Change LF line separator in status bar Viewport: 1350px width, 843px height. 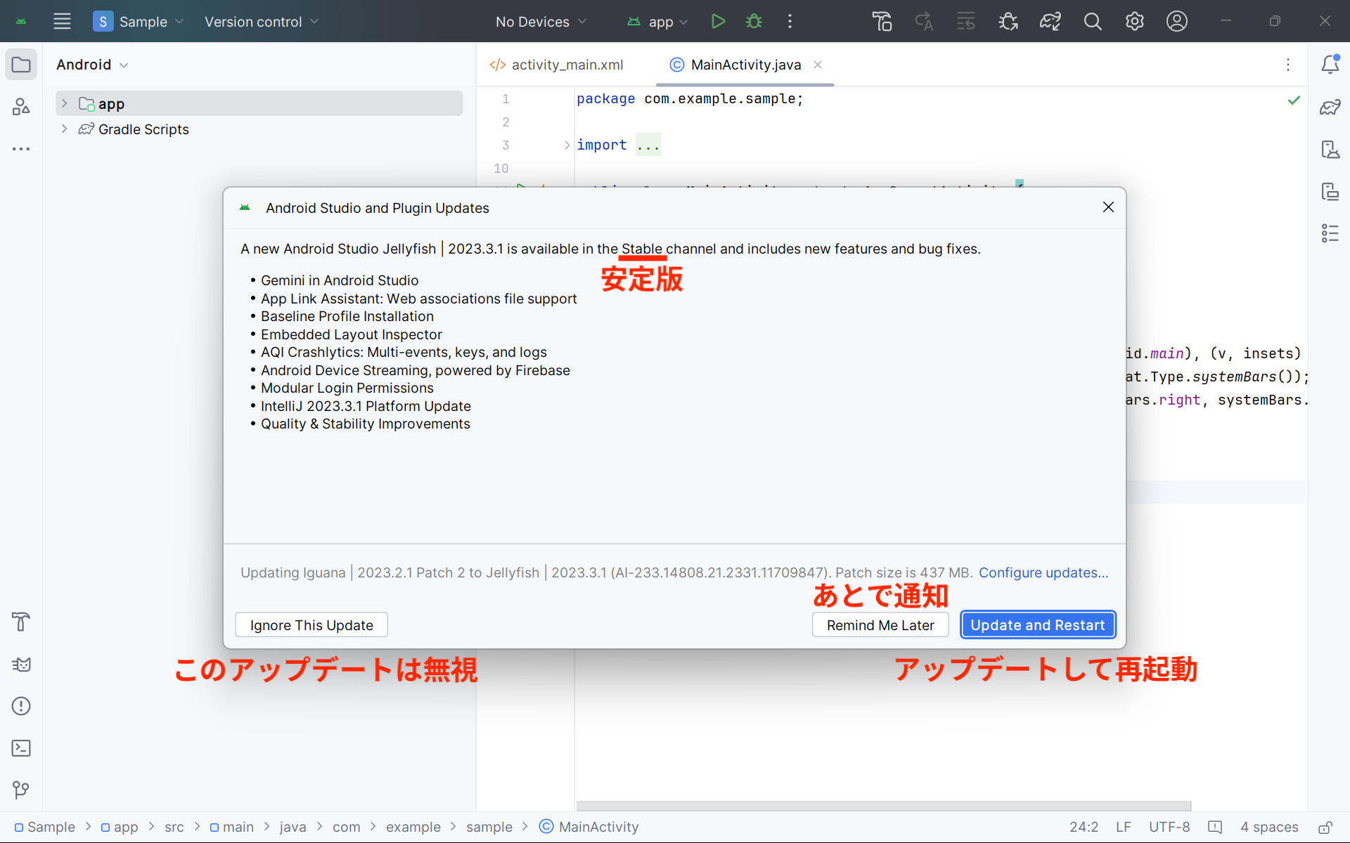coord(1124,827)
